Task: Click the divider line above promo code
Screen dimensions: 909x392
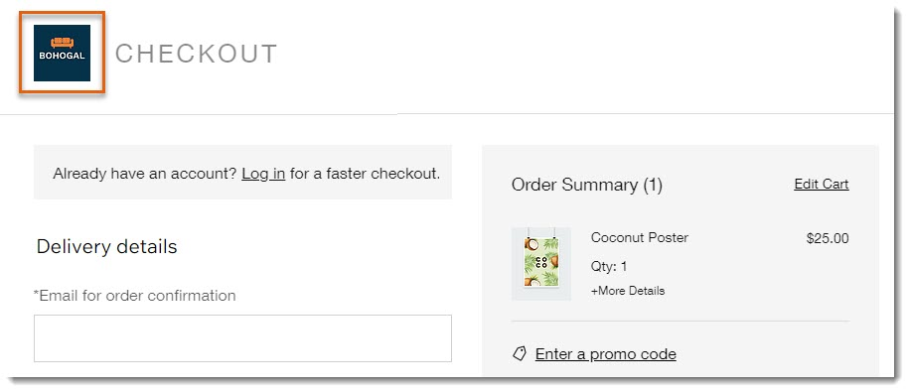Action: click(x=680, y=321)
